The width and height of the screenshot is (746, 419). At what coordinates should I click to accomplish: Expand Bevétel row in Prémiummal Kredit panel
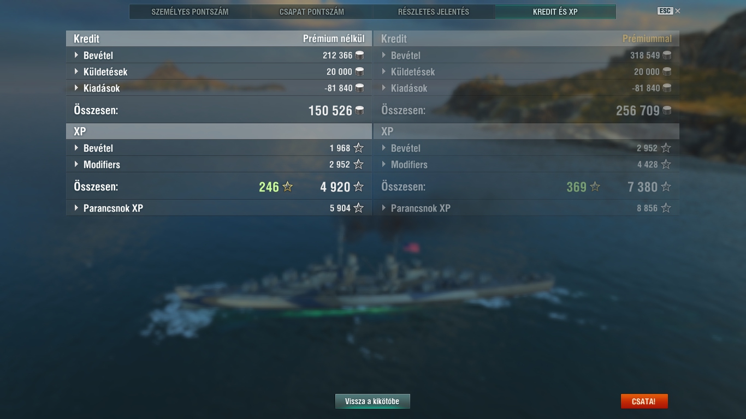pos(526,55)
